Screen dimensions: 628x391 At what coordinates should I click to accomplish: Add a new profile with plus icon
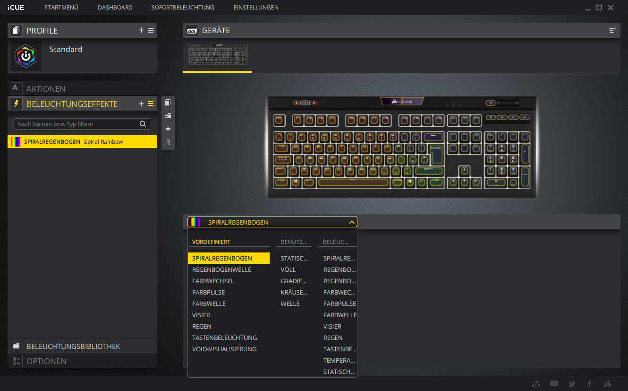coord(141,30)
